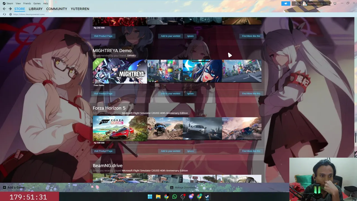This screenshot has height=201, width=357.
Task: Open File Explorer from the taskbar
Action: point(158,197)
